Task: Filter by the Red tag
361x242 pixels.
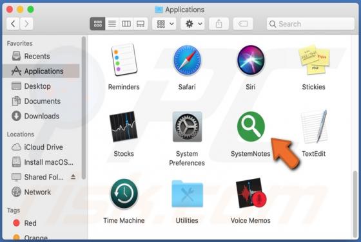Action: point(41,223)
